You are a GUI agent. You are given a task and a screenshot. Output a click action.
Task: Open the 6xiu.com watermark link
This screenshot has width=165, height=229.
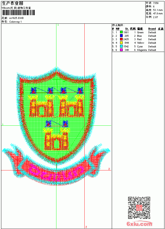(x=139, y=224)
